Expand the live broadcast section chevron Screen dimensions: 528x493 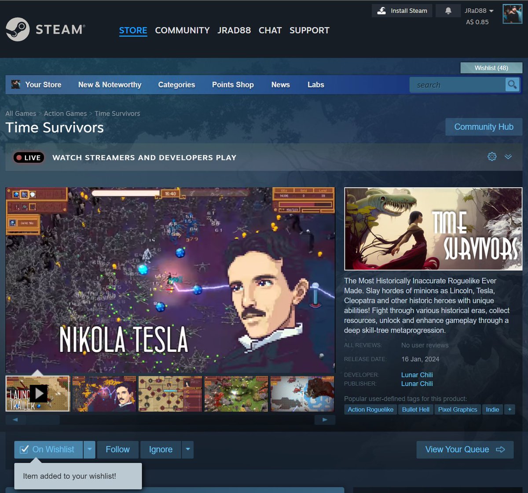point(508,157)
